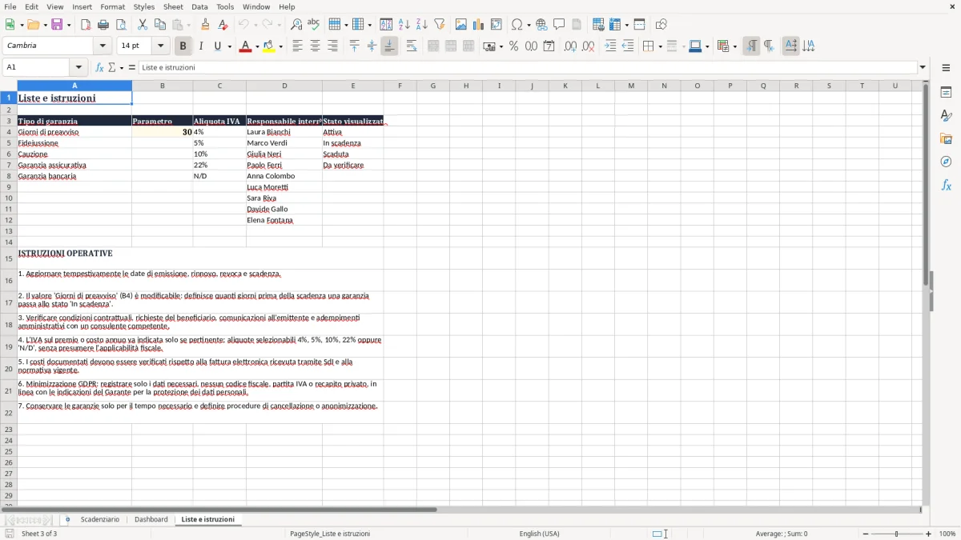Format cell as percent
This screenshot has height=540, width=961.
pos(513,46)
